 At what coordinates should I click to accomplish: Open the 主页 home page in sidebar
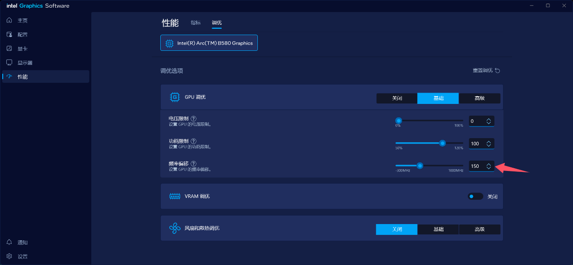[46, 21]
